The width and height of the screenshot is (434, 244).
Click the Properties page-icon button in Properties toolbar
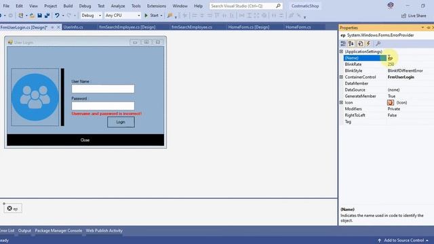pyautogui.click(x=360, y=43)
